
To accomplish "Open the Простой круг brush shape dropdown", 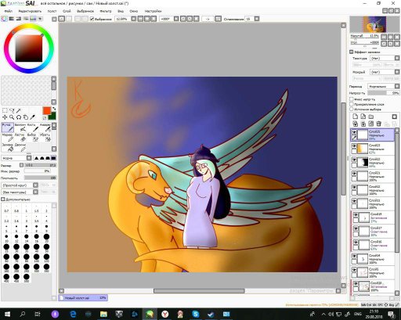I will point(20,185).
